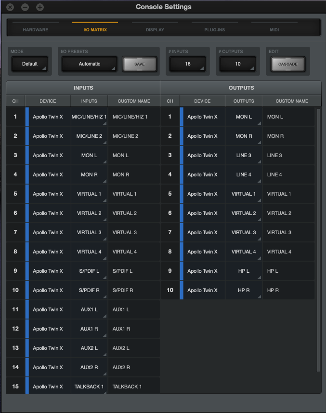Open output channel 8 VIRTUAL 4 selector
This screenshot has height=413, width=326.
pyautogui.click(x=244, y=252)
